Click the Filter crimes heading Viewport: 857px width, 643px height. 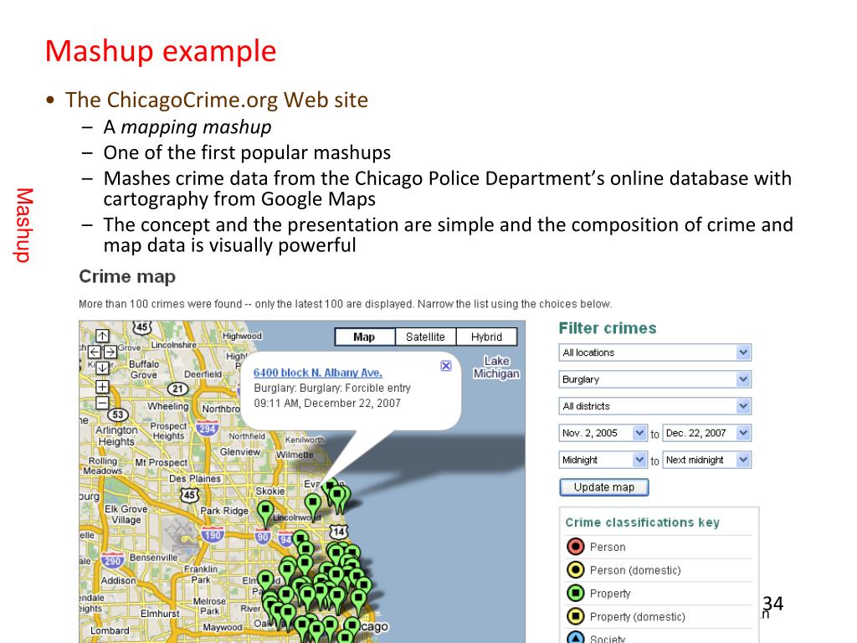pos(608,328)
